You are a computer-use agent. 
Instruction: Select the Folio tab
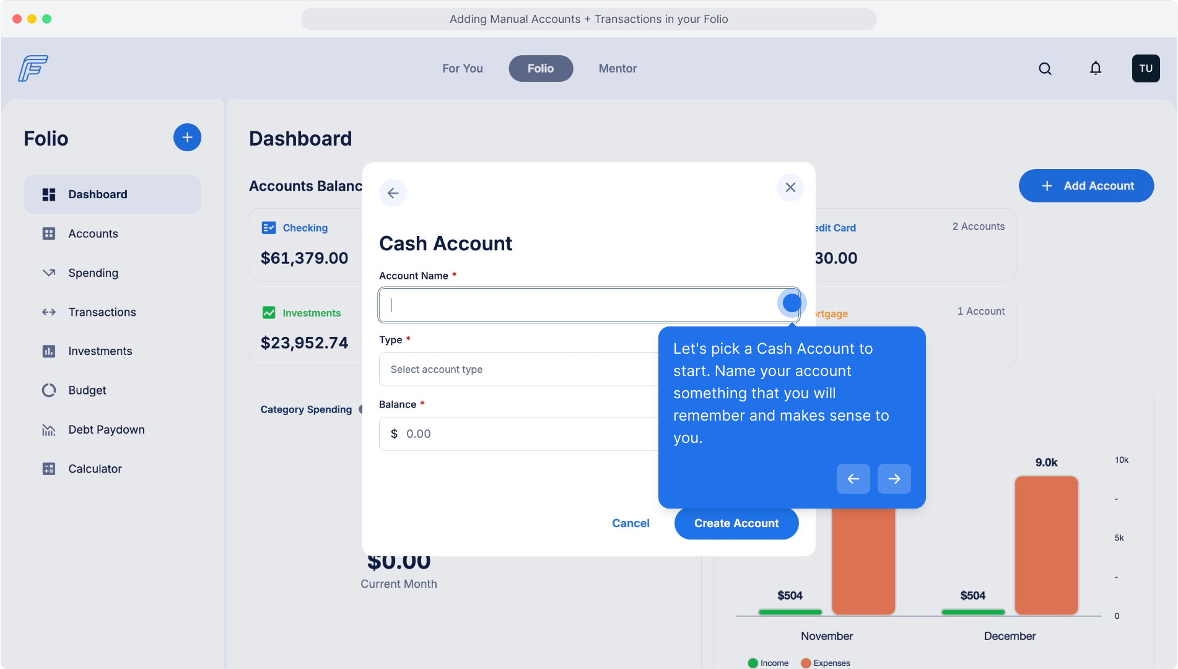click(541, 69)
